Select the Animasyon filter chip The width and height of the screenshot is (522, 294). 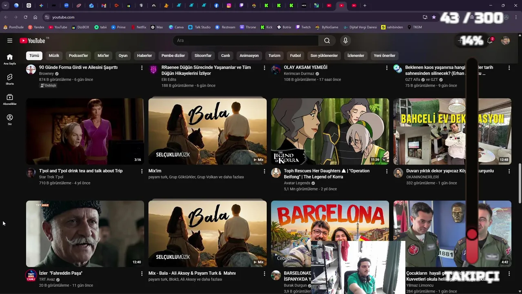coord(249,56)
